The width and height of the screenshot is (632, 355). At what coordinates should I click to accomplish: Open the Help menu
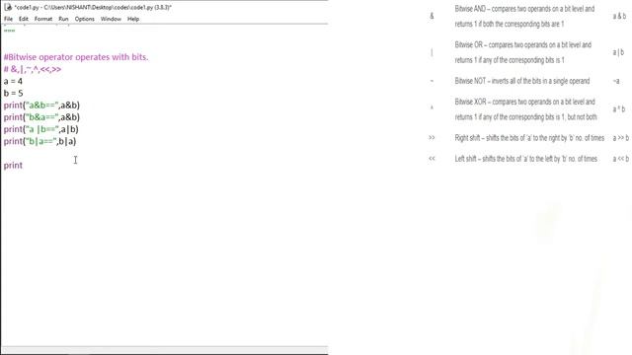[x=133, y=19]
